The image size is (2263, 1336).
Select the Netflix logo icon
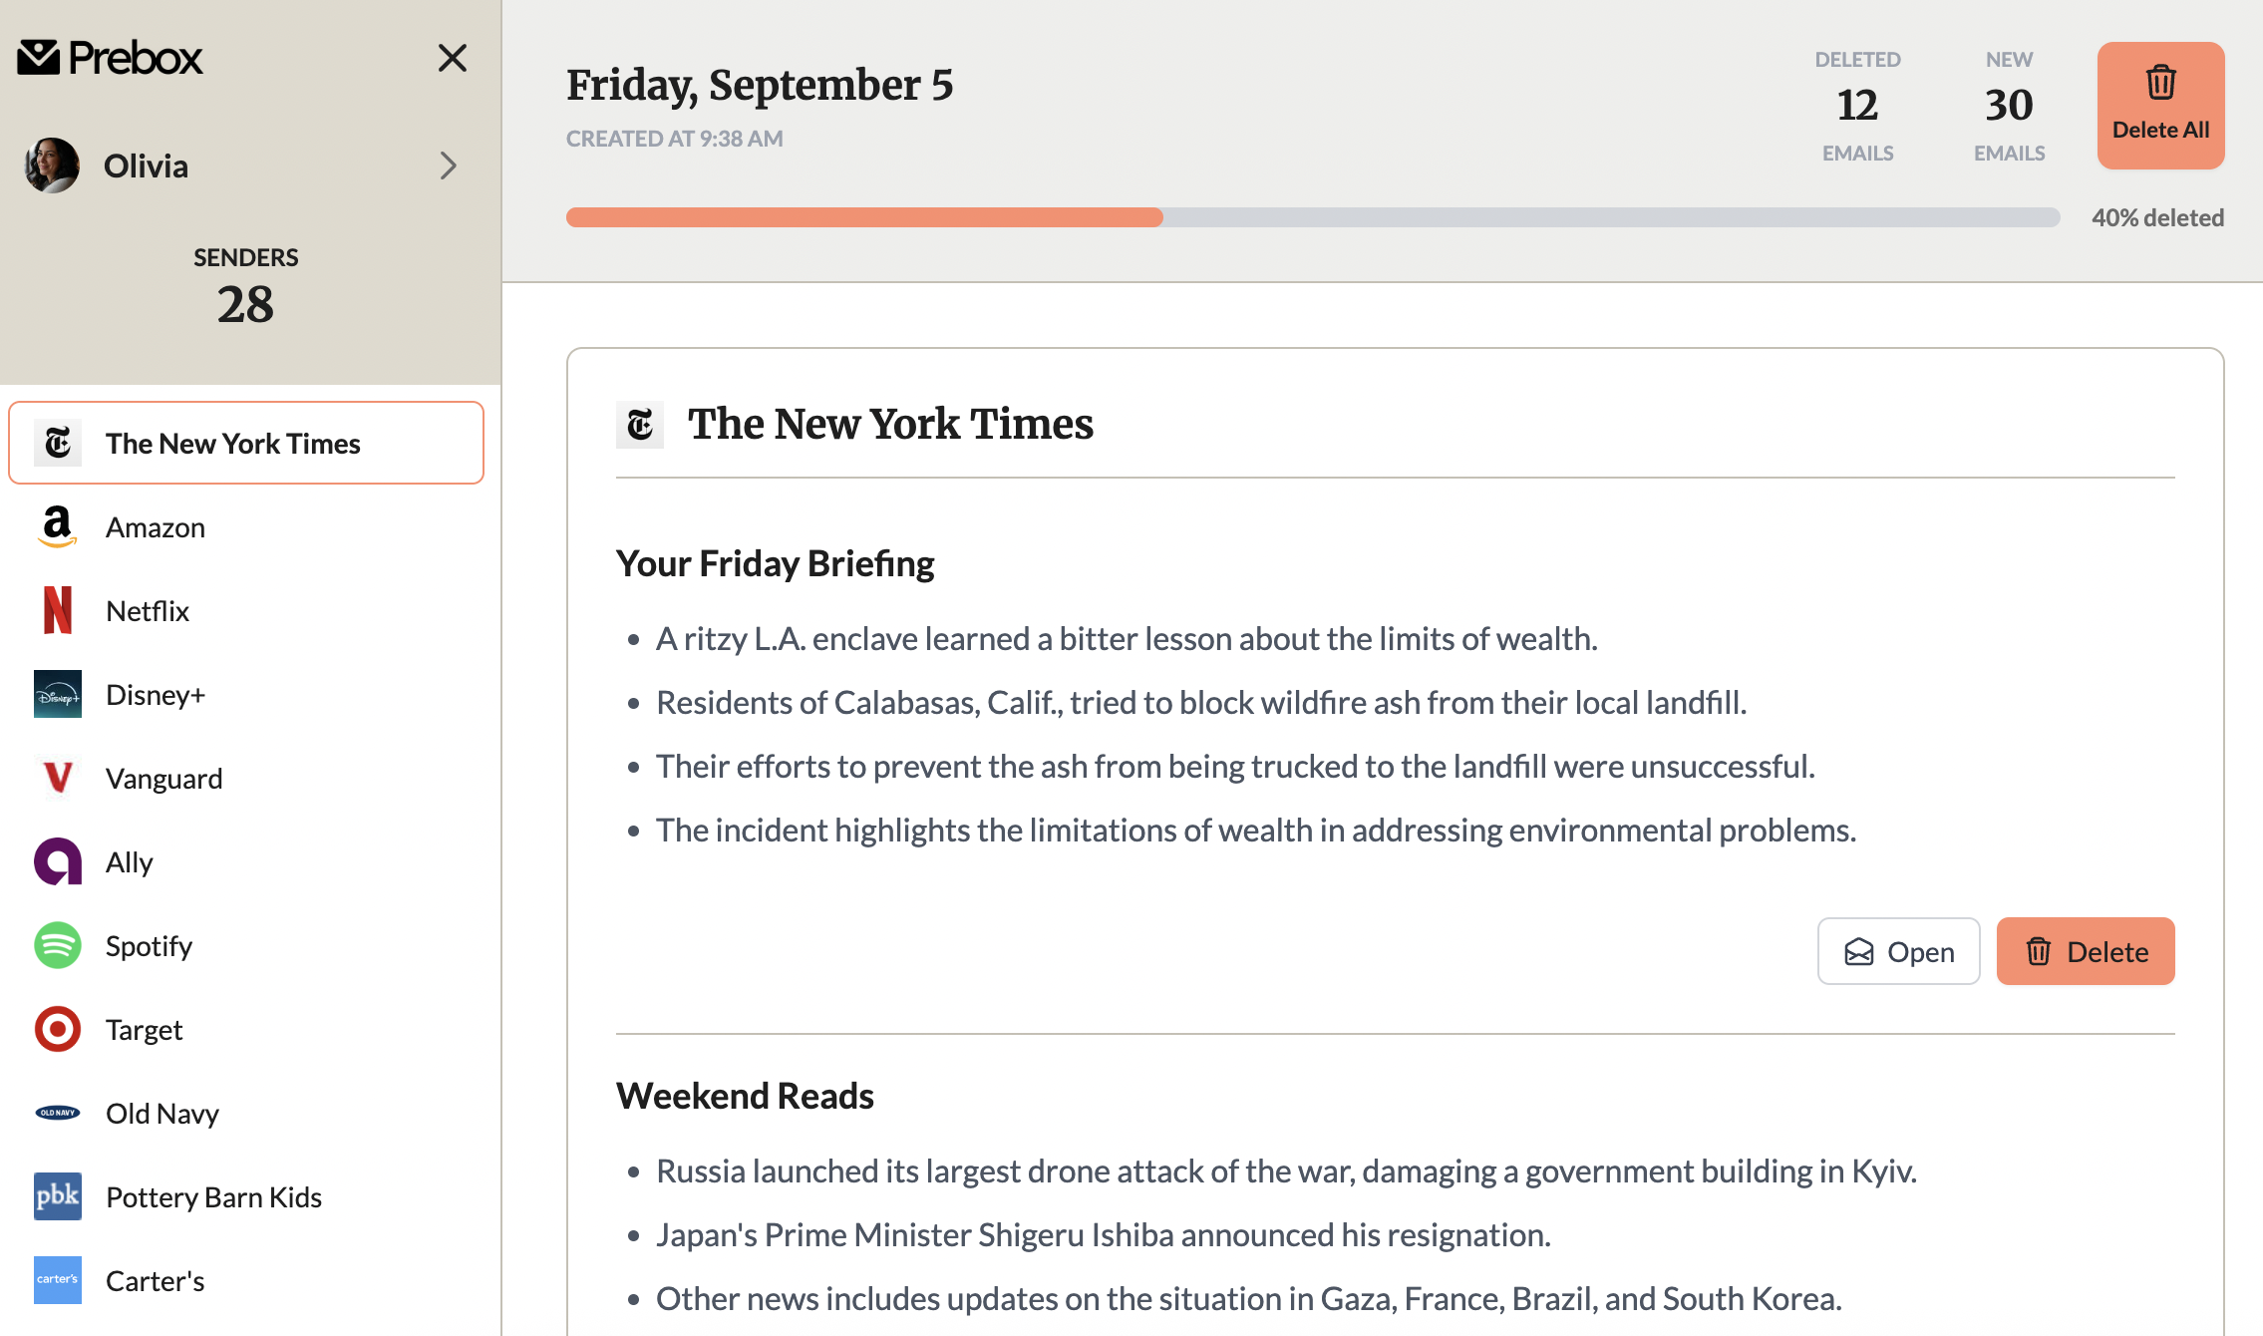point(58,610)
